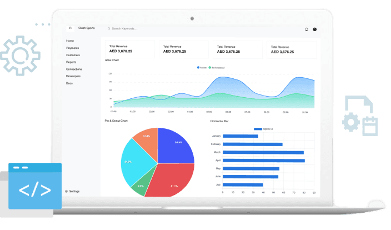Click the May bar
The image size is (391, 230).
coord(251,169)
